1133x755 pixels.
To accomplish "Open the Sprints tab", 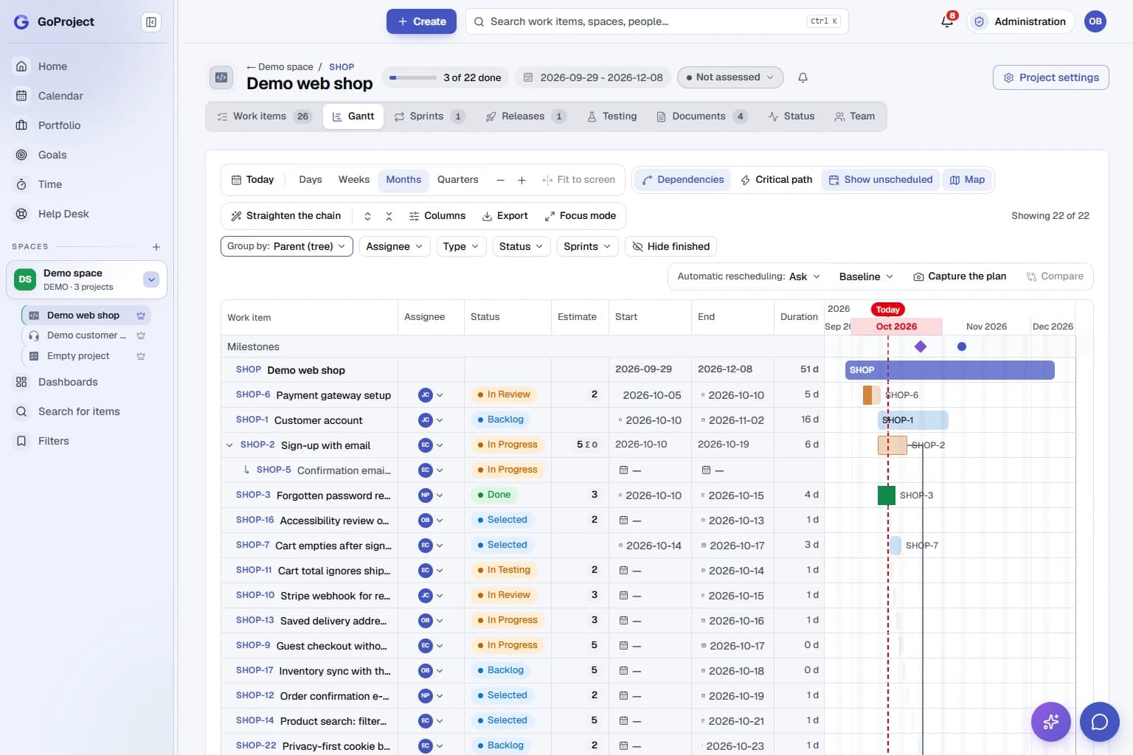I will [429, 116].
